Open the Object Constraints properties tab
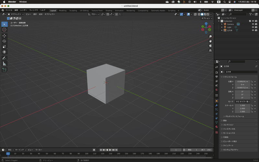 [x=217, y=118]
